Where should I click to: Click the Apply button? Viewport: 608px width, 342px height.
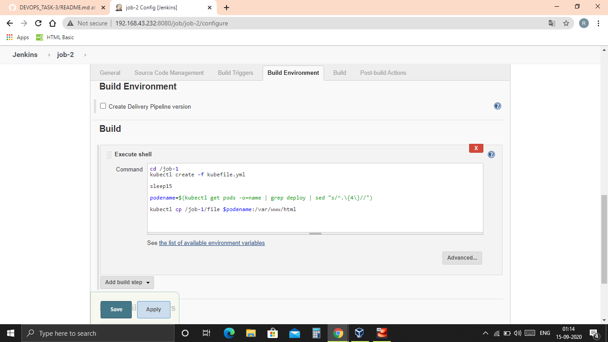coord(154,309)
